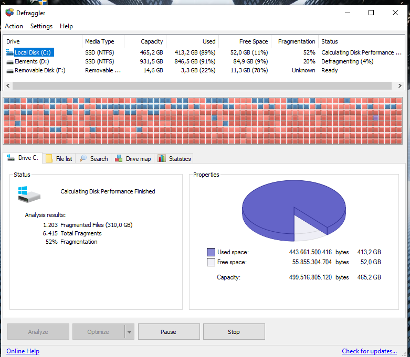Switch to the File list tab
The height and width of the screenshot is (357, 410).
pos(59,158)
